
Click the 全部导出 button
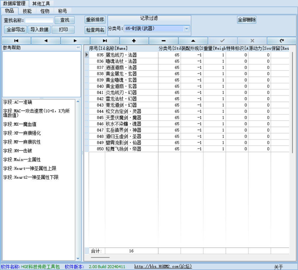click(x=15, y=30)
